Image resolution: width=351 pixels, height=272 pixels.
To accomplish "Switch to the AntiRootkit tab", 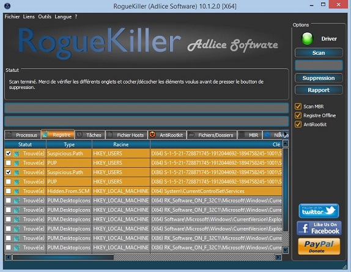I will coord(167,135).
